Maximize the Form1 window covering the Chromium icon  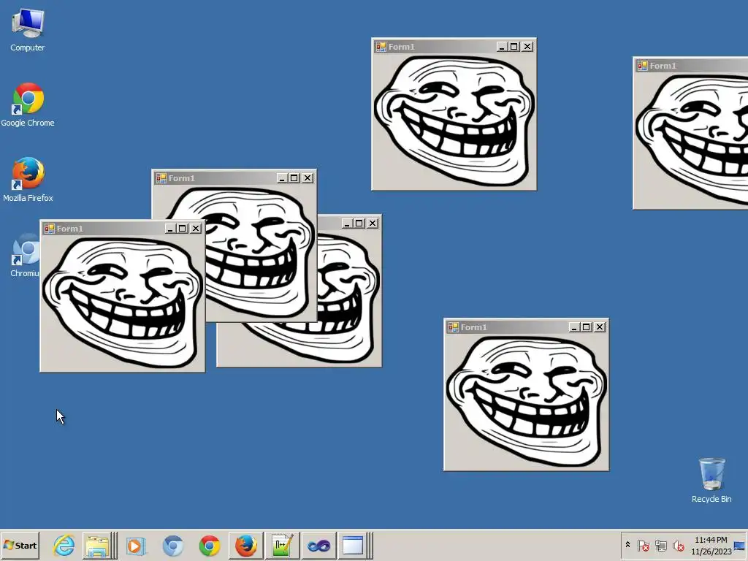coord(183,229)
